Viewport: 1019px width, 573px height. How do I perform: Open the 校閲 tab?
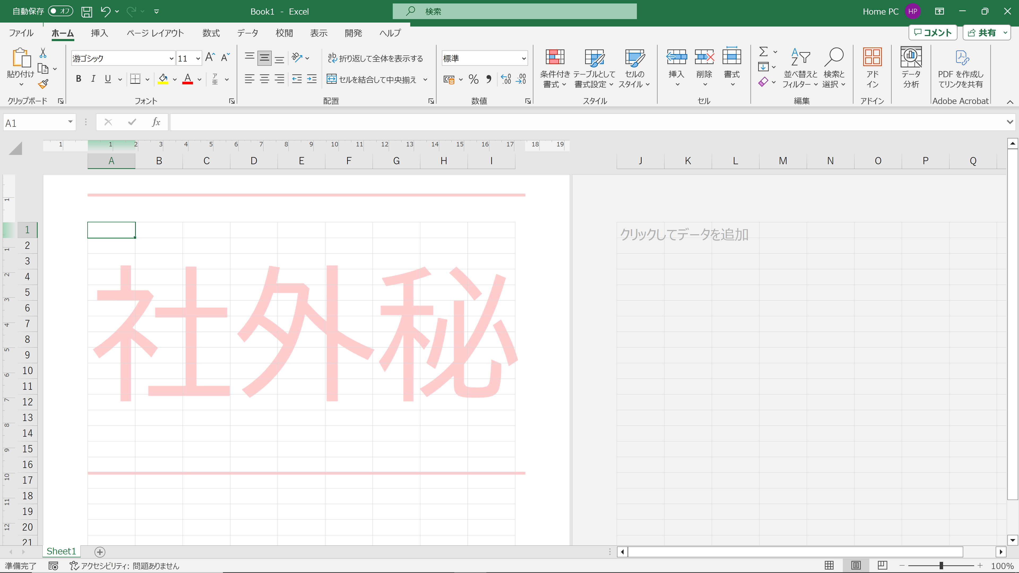284,33
